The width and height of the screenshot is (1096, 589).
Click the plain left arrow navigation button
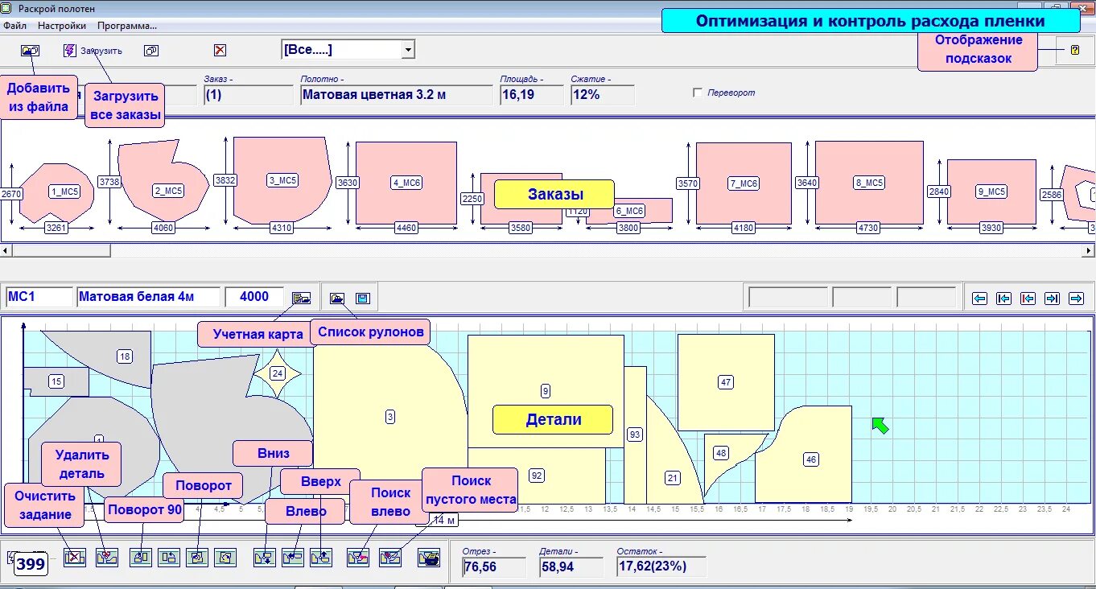979,299
